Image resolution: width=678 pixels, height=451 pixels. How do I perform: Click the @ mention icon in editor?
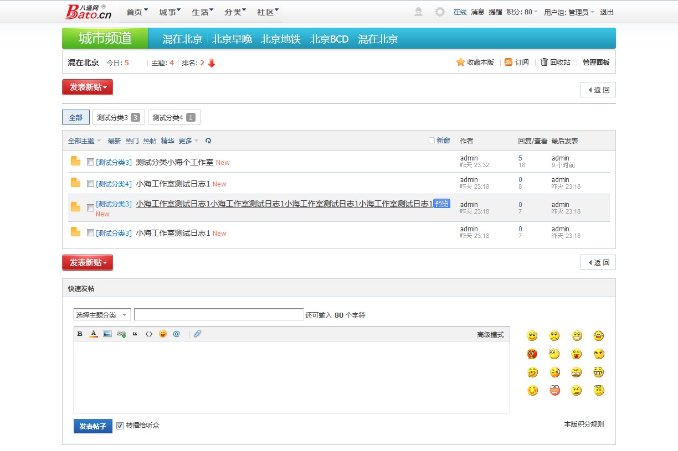[177, 334]
